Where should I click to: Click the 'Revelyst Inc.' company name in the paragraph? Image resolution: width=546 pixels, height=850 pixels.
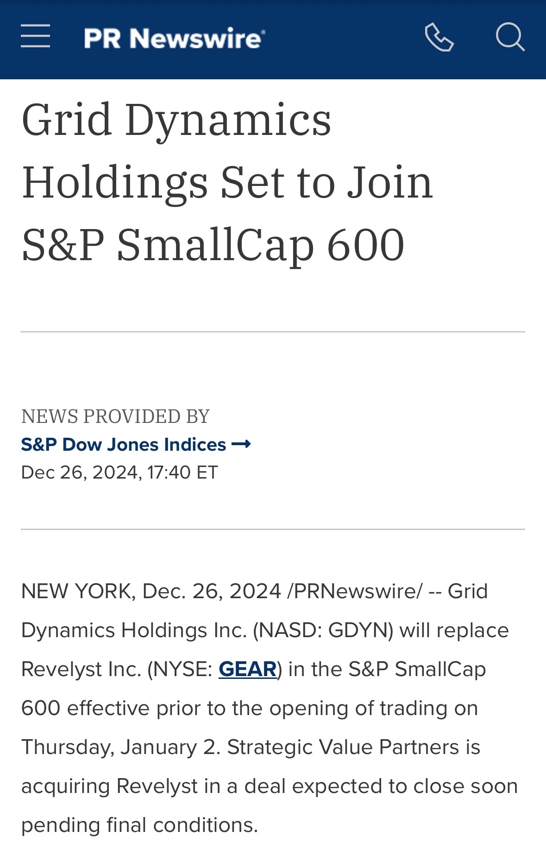tap(81, 669)
